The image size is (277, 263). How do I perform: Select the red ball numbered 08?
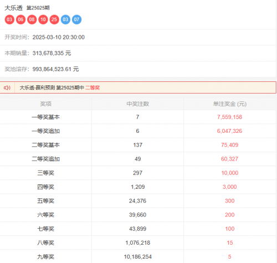point(32,19)
